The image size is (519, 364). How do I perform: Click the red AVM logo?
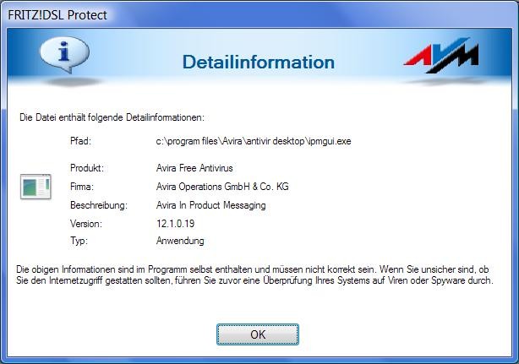(440, 57)
